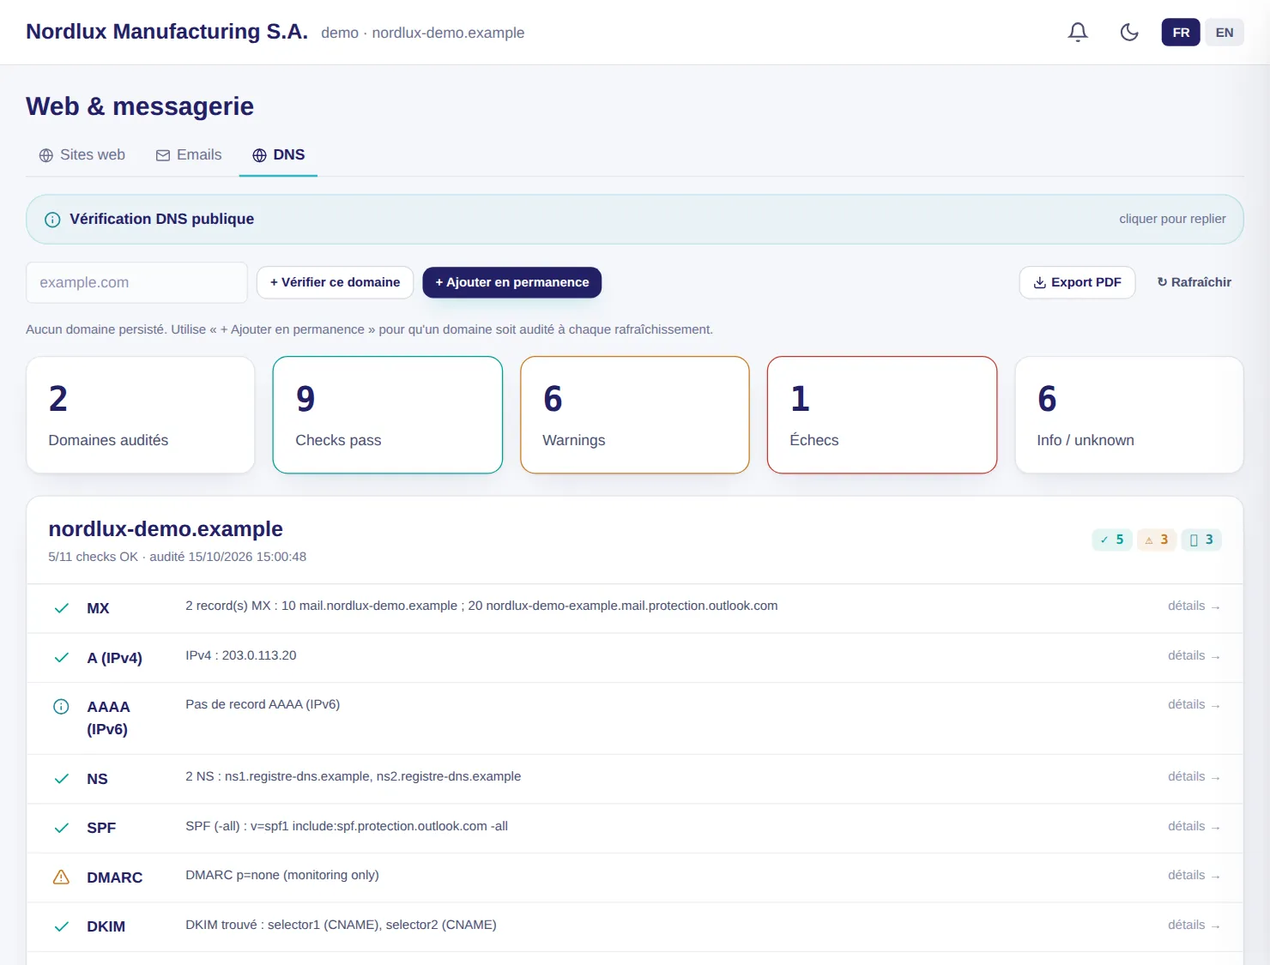Click the blue info count badge showing 3

[1201, 540]
